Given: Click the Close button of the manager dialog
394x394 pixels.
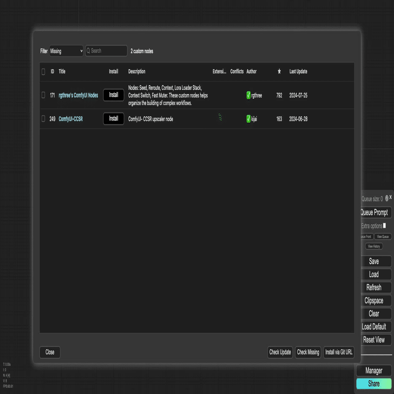Looking at the screenshot, I should tap(50, 352).
